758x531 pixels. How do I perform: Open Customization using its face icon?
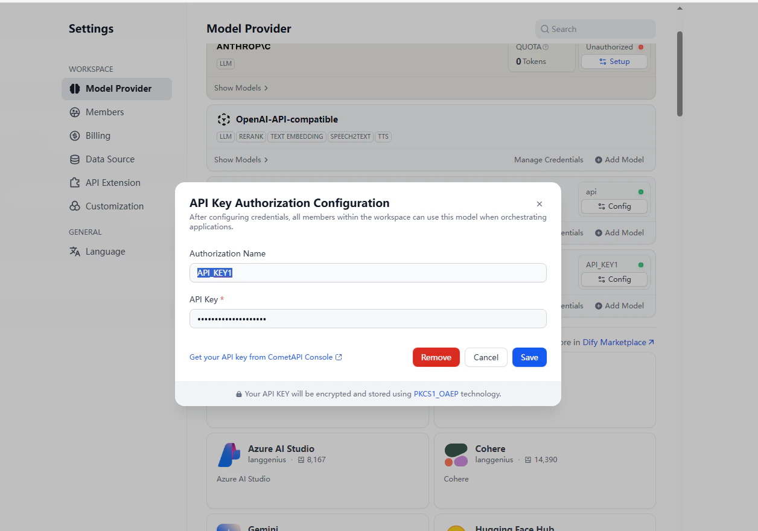click(74, 206)
